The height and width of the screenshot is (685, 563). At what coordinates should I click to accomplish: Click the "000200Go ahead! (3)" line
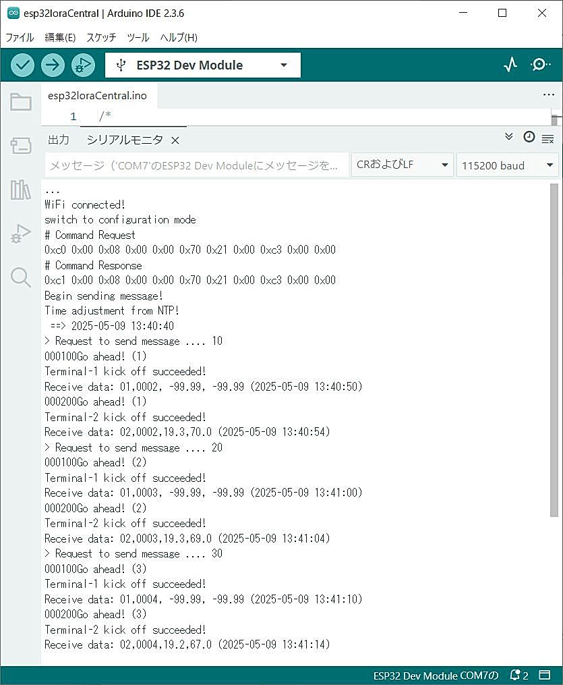96,614
